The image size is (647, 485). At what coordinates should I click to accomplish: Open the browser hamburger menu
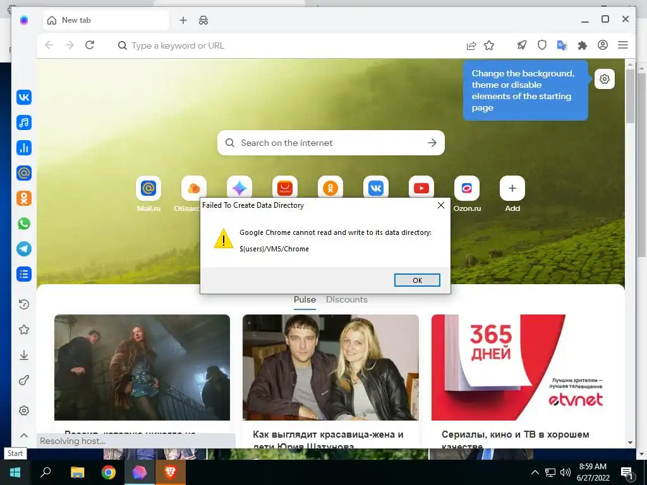pos(623,45)
